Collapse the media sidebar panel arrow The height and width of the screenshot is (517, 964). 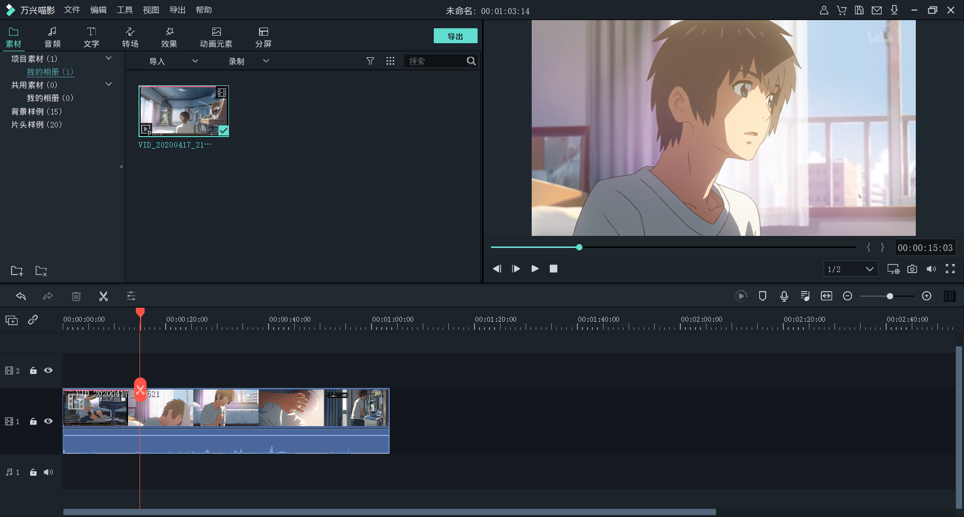coord(121,167)
